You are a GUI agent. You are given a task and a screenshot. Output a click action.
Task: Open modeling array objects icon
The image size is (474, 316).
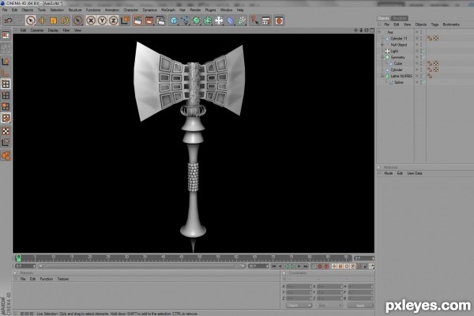pos(208,21)
